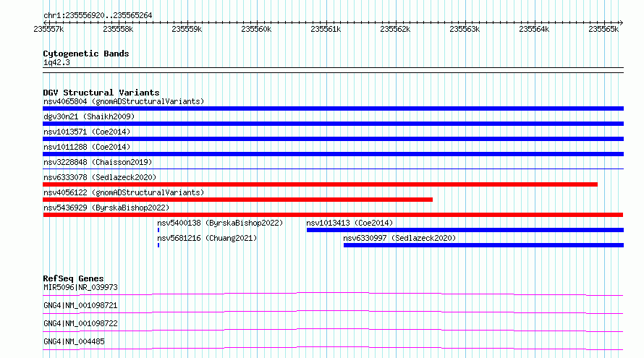Open gene label GNG4|NM_001098721
The width and height of the screenshot is (644, 358).
[x=80, y=305]
